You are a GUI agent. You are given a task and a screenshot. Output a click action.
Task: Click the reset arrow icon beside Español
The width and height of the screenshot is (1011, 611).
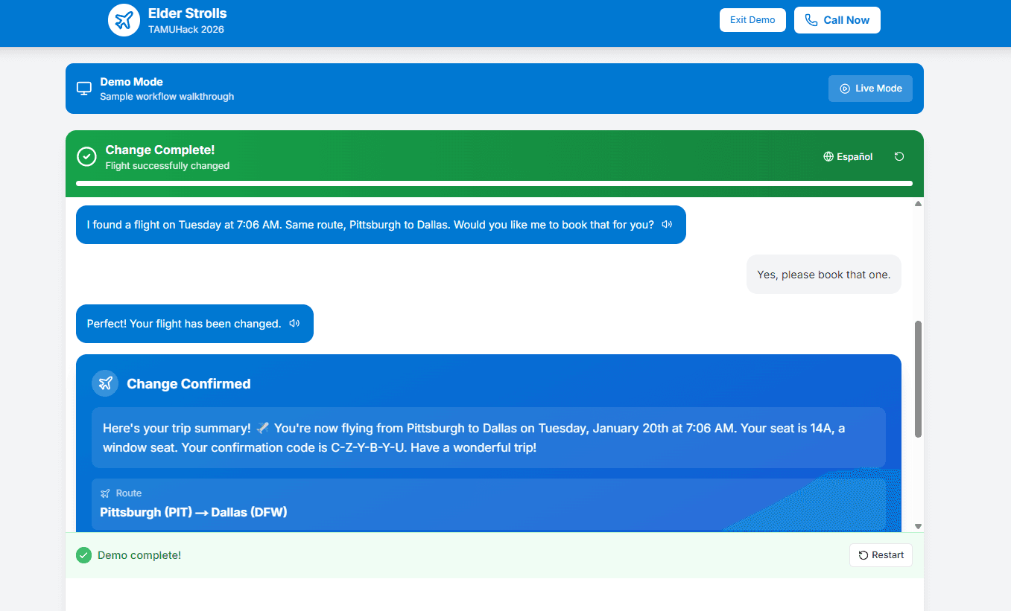[x=899, y=156]
